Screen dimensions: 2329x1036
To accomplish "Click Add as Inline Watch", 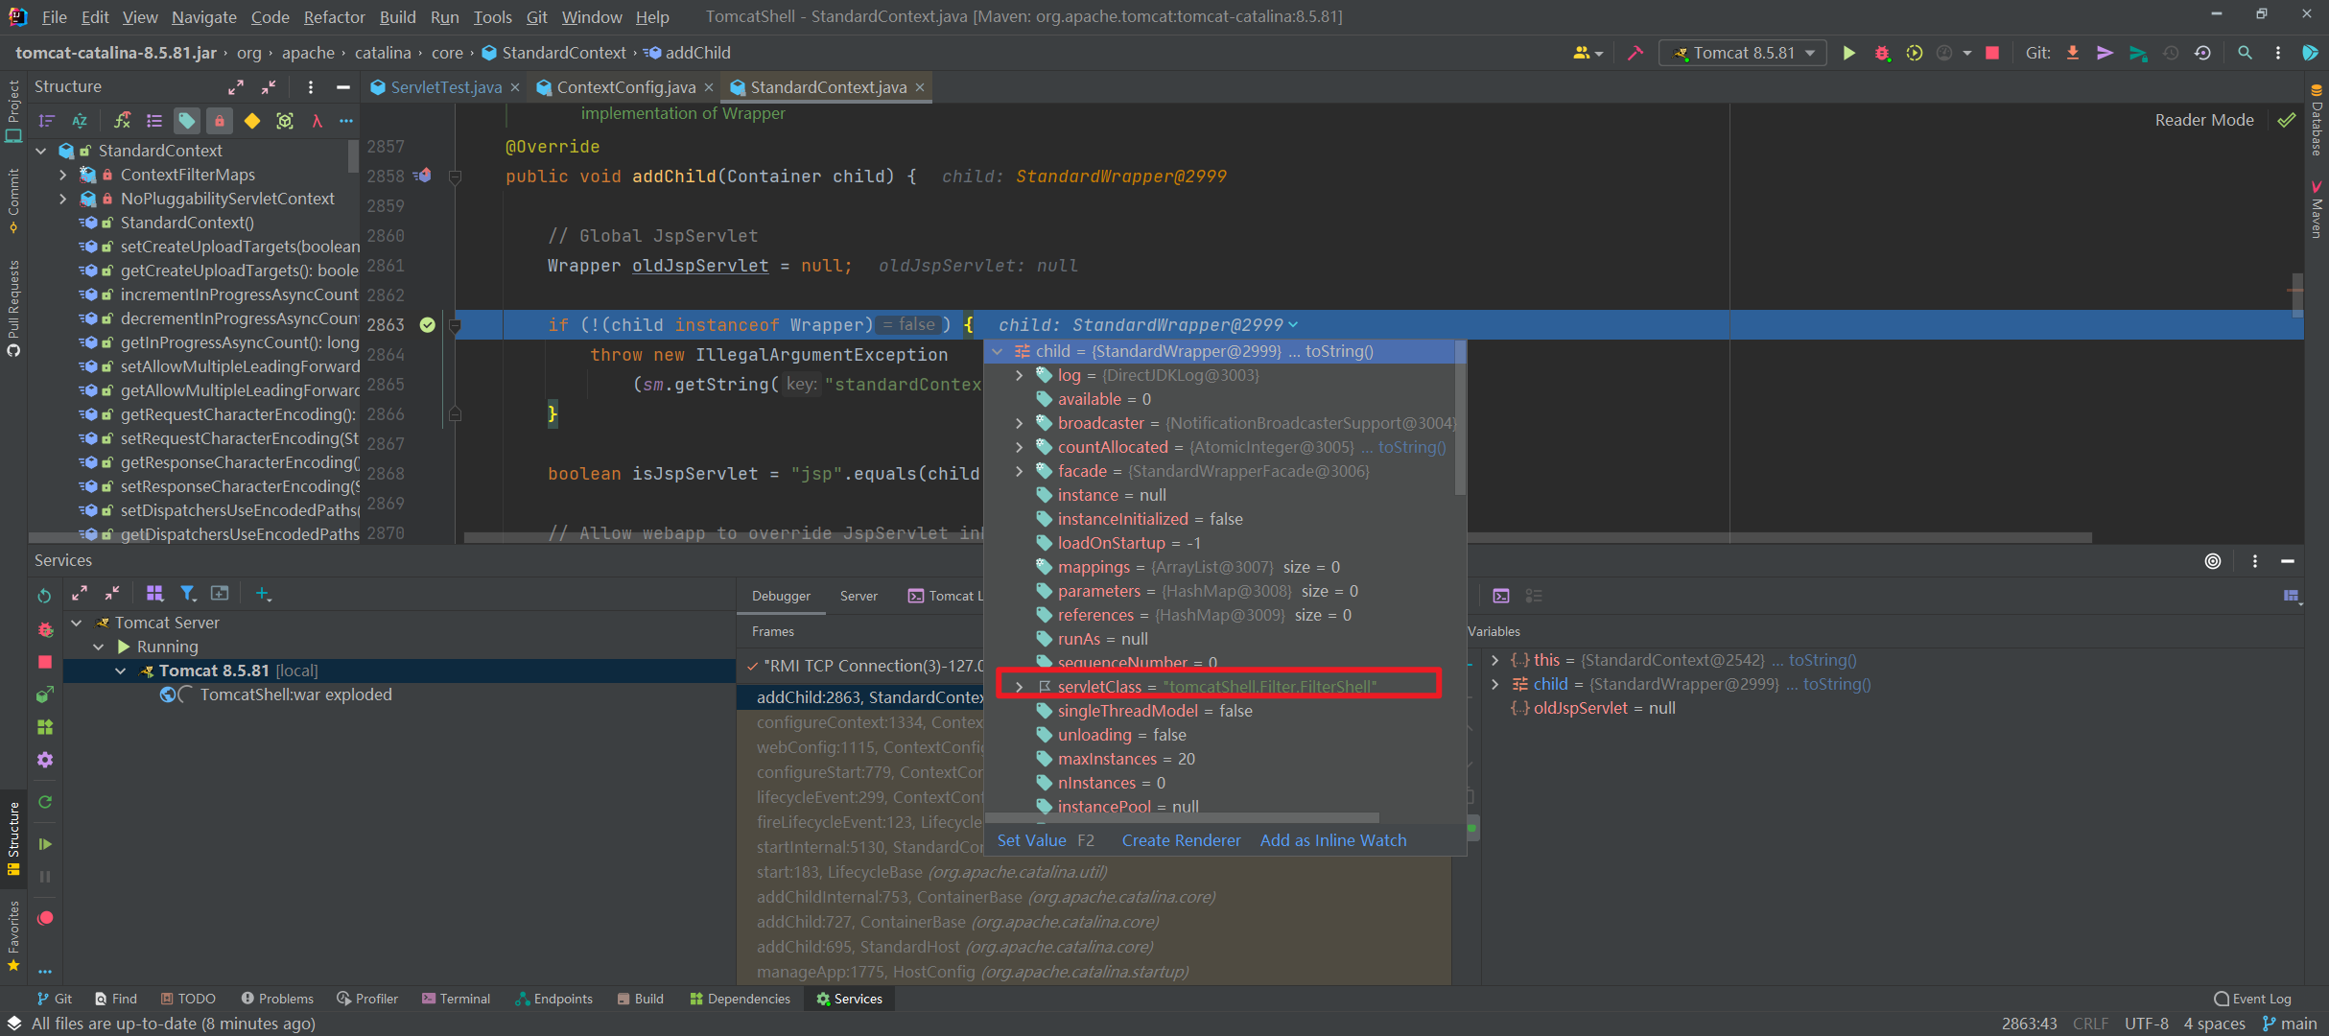I will (1332, 839).
